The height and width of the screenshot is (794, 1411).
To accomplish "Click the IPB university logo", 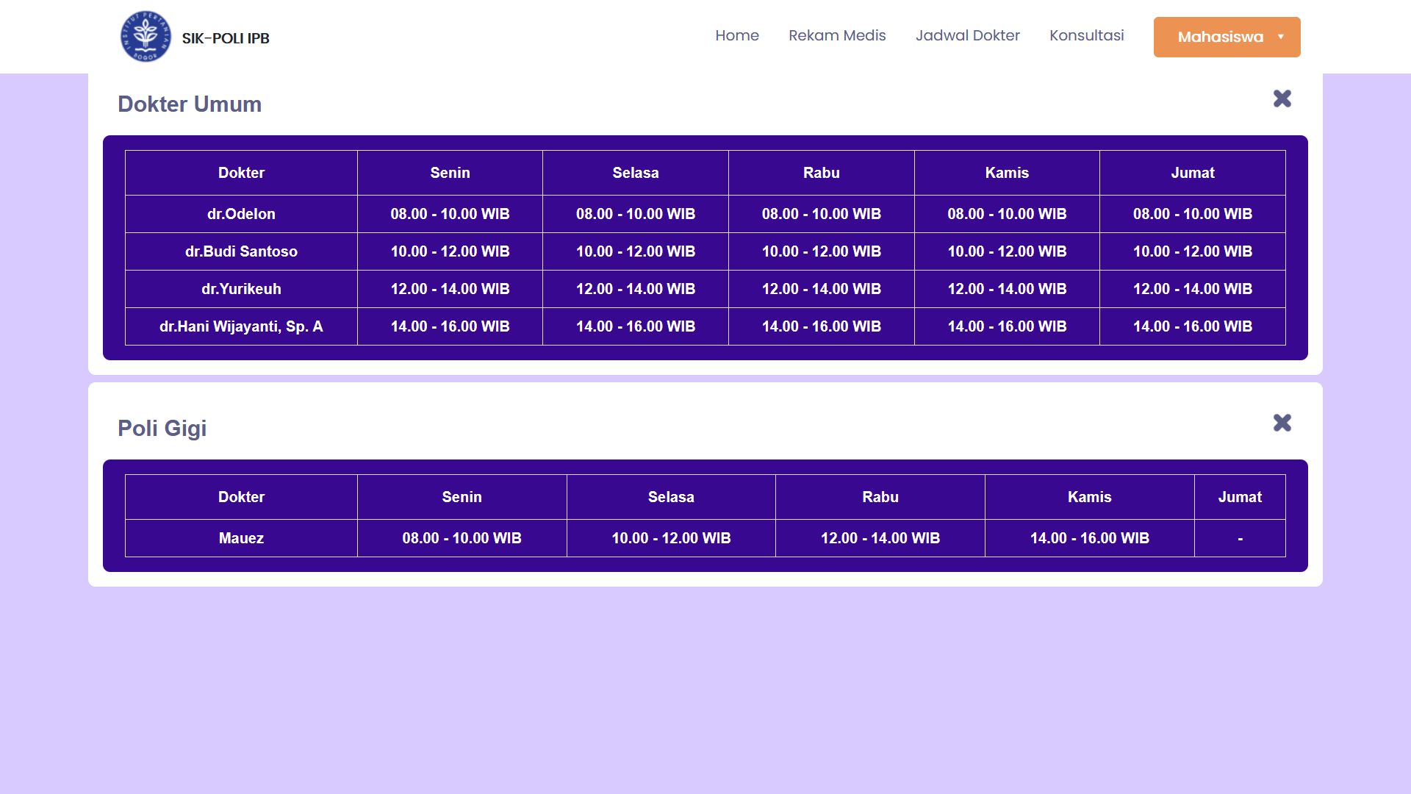I will pos(146,37).
